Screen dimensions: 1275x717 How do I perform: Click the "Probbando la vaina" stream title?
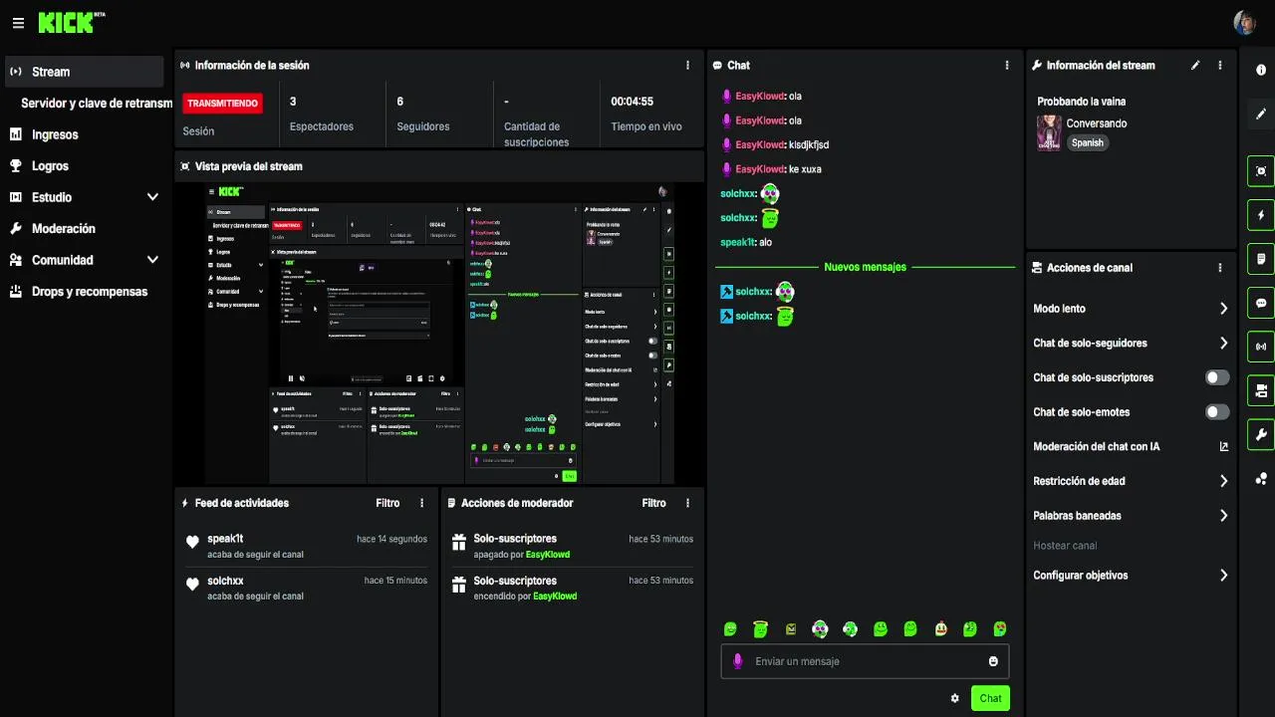(1082, 102)
